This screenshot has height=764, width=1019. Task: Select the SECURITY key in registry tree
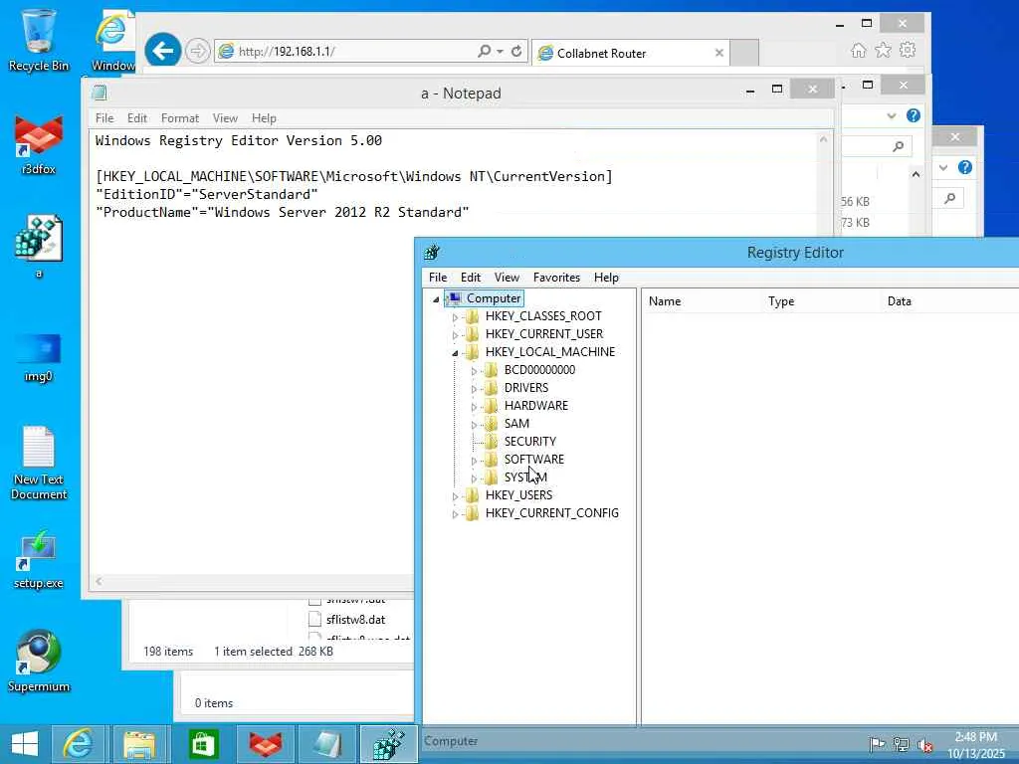[529, 441]
